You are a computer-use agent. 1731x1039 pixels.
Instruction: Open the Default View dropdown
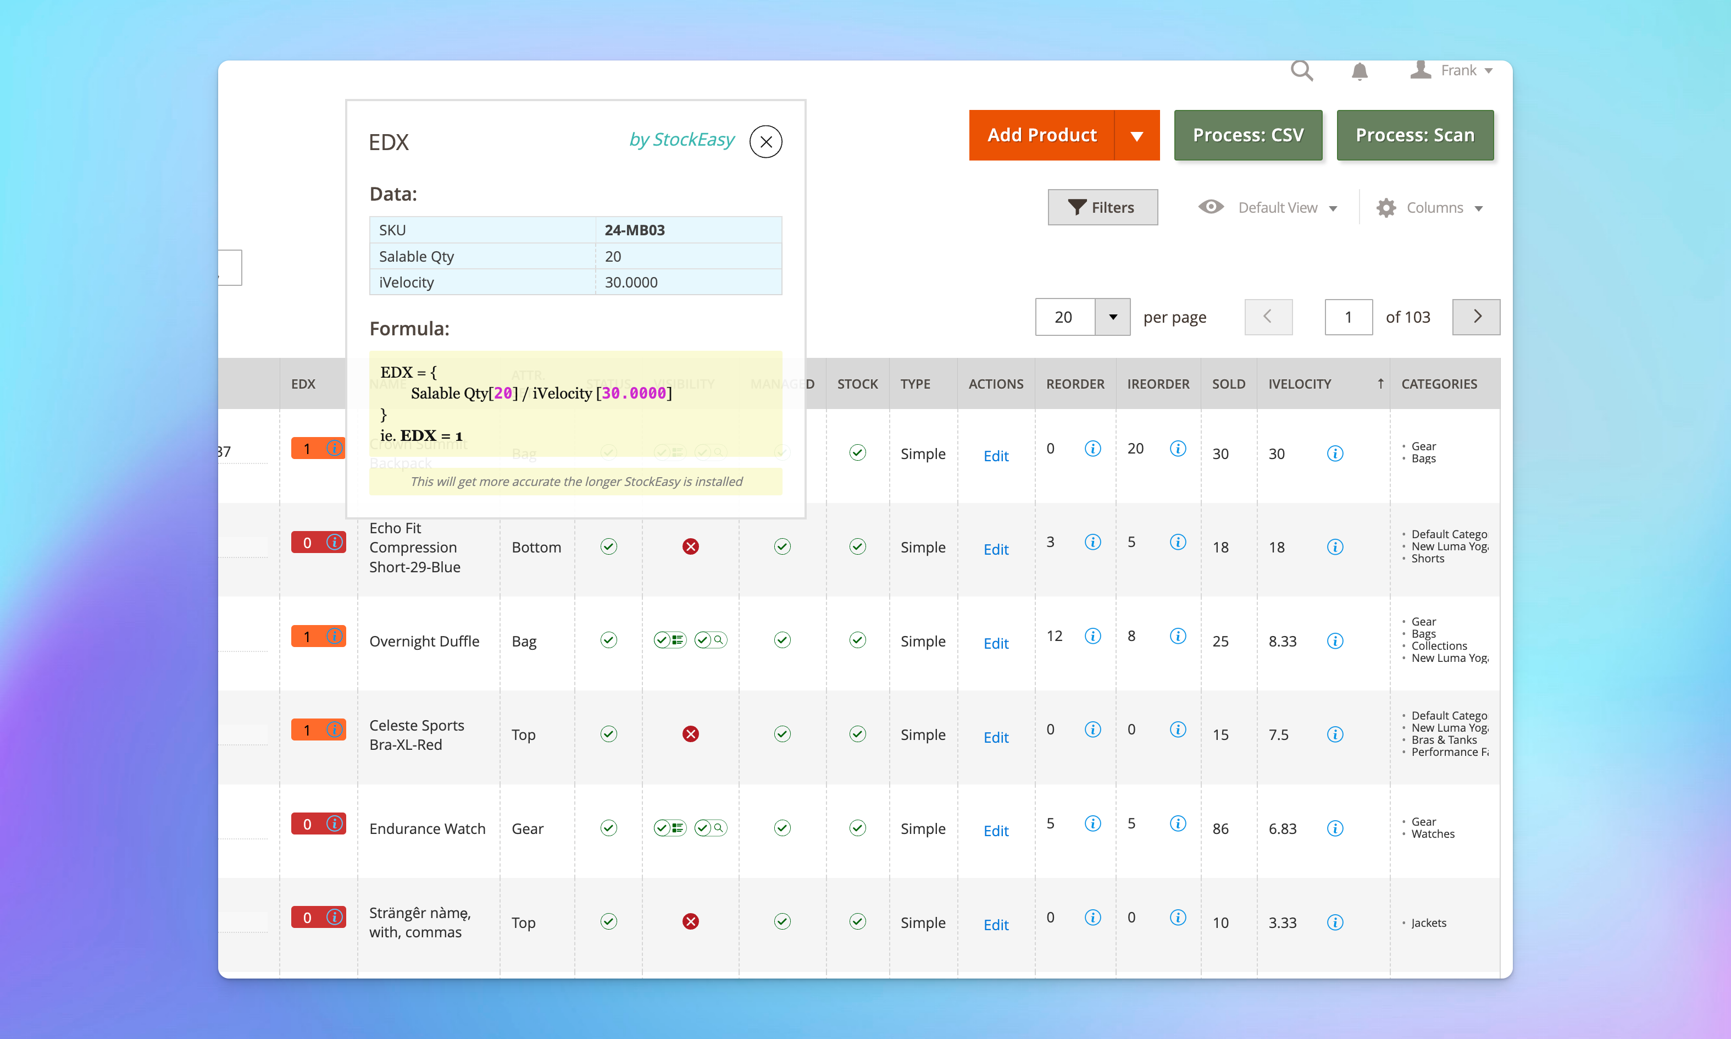[x=1268, y=207]
